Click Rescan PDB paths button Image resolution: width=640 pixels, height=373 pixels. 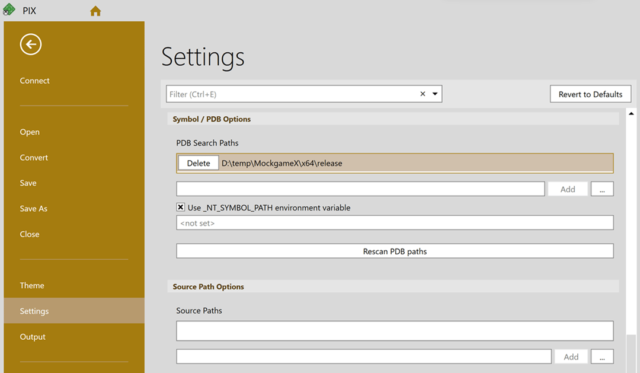tap(395, 251)
